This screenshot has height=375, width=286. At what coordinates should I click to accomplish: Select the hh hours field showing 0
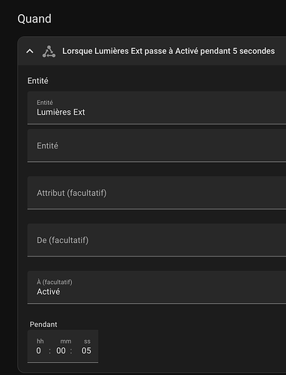pyautogui.click(x=38, y=350)
